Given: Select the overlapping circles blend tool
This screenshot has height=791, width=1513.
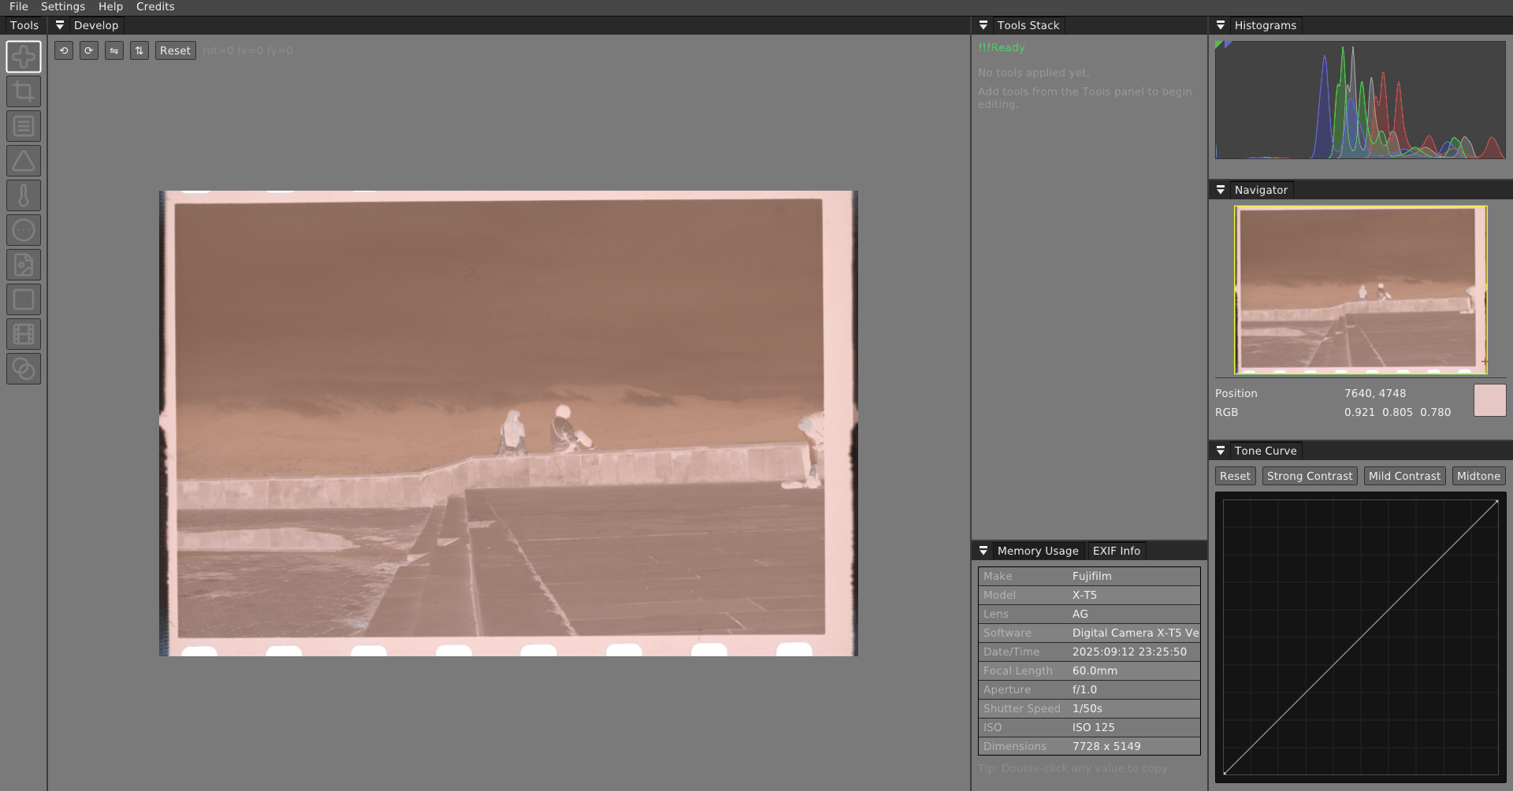Looking at the screenshot, I should [x=24, y=368].
